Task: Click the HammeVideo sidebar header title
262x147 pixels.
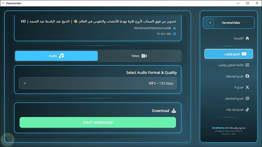Action: [x=231, y=23]
